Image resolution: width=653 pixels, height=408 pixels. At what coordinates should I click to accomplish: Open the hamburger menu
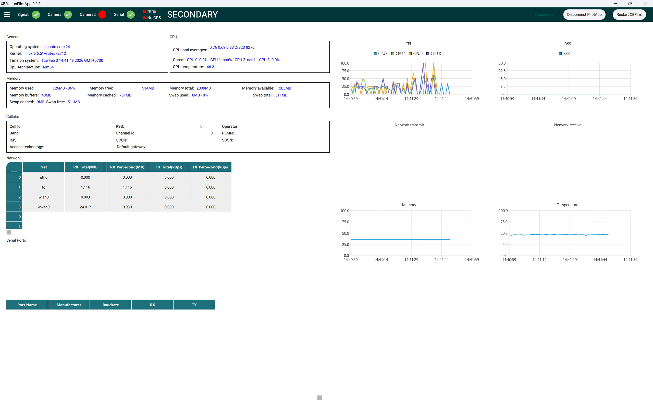tap(7, 15)
